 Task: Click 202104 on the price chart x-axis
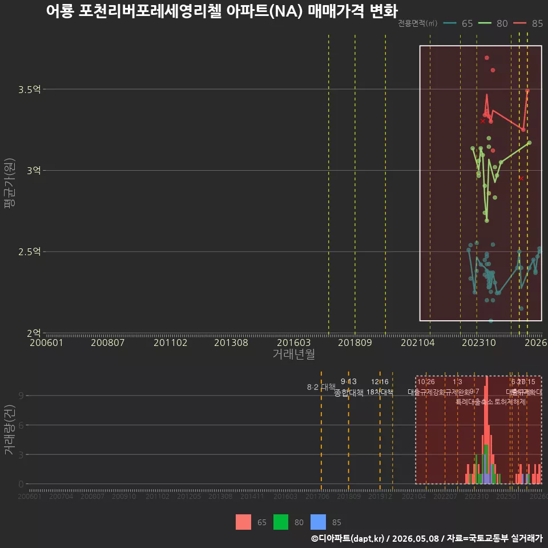click(418, 342)
